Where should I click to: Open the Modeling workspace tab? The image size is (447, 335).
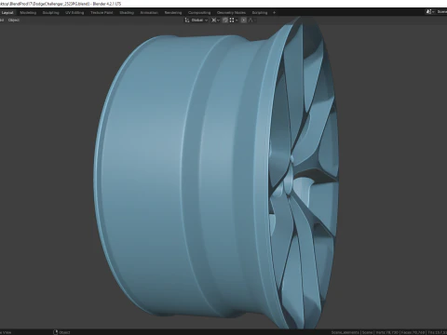[x=28, y=13]
